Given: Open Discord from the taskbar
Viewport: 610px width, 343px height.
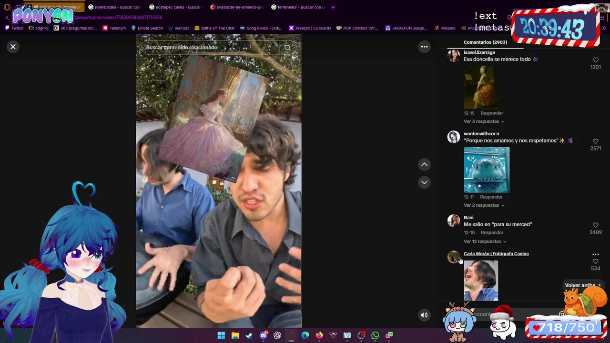Looking at the screenshot, I should click(264, 335).
